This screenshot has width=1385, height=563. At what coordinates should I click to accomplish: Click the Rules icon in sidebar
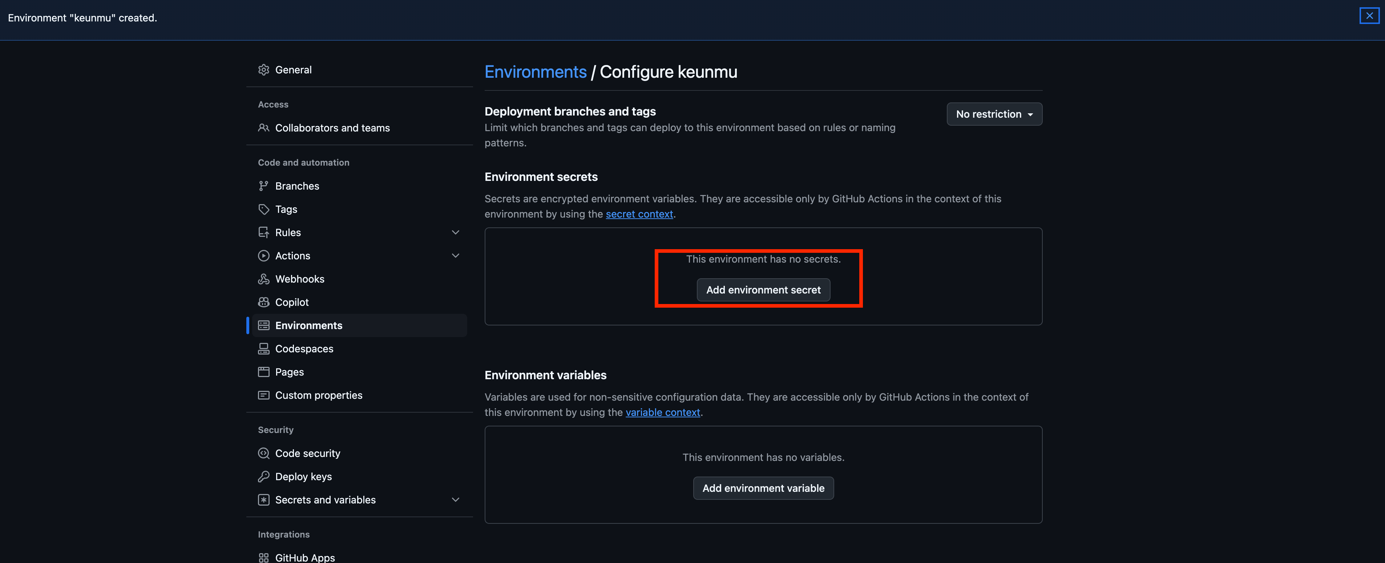tap(263, 232)
